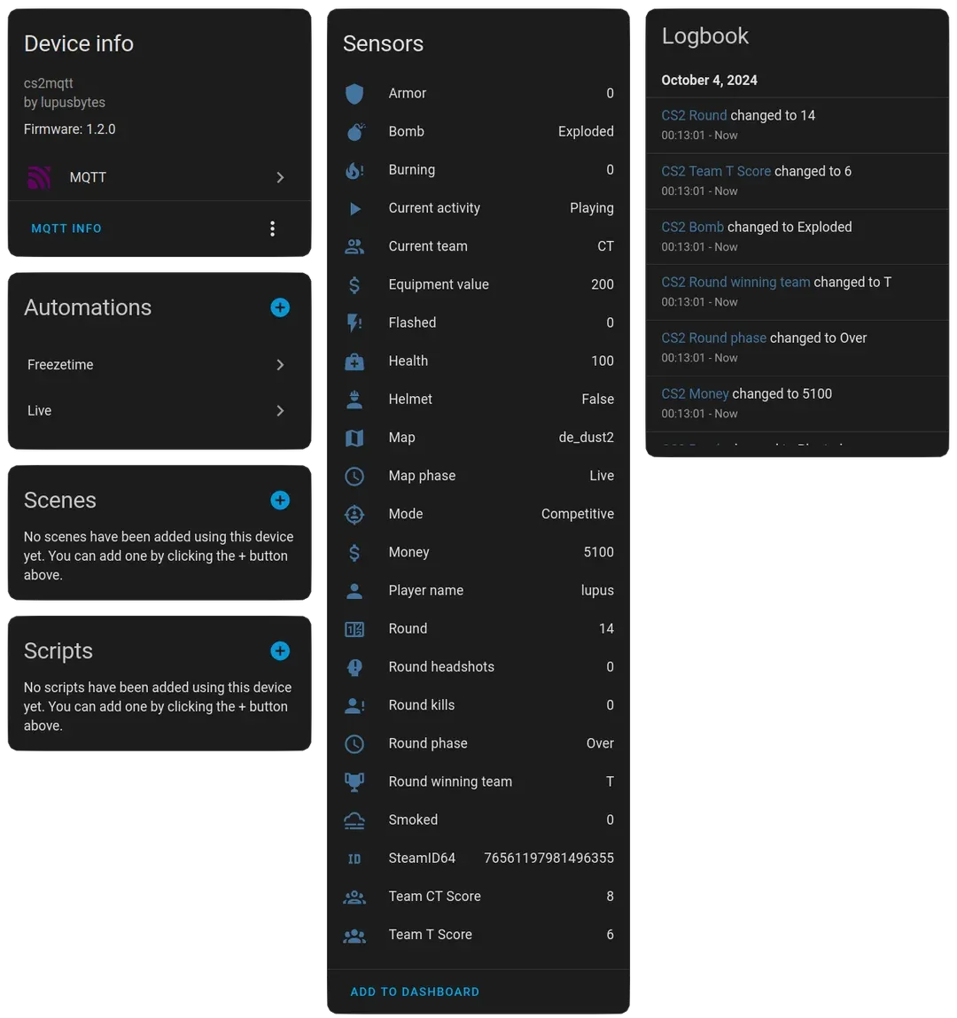Add a new script with plus button

pos(280,650)
